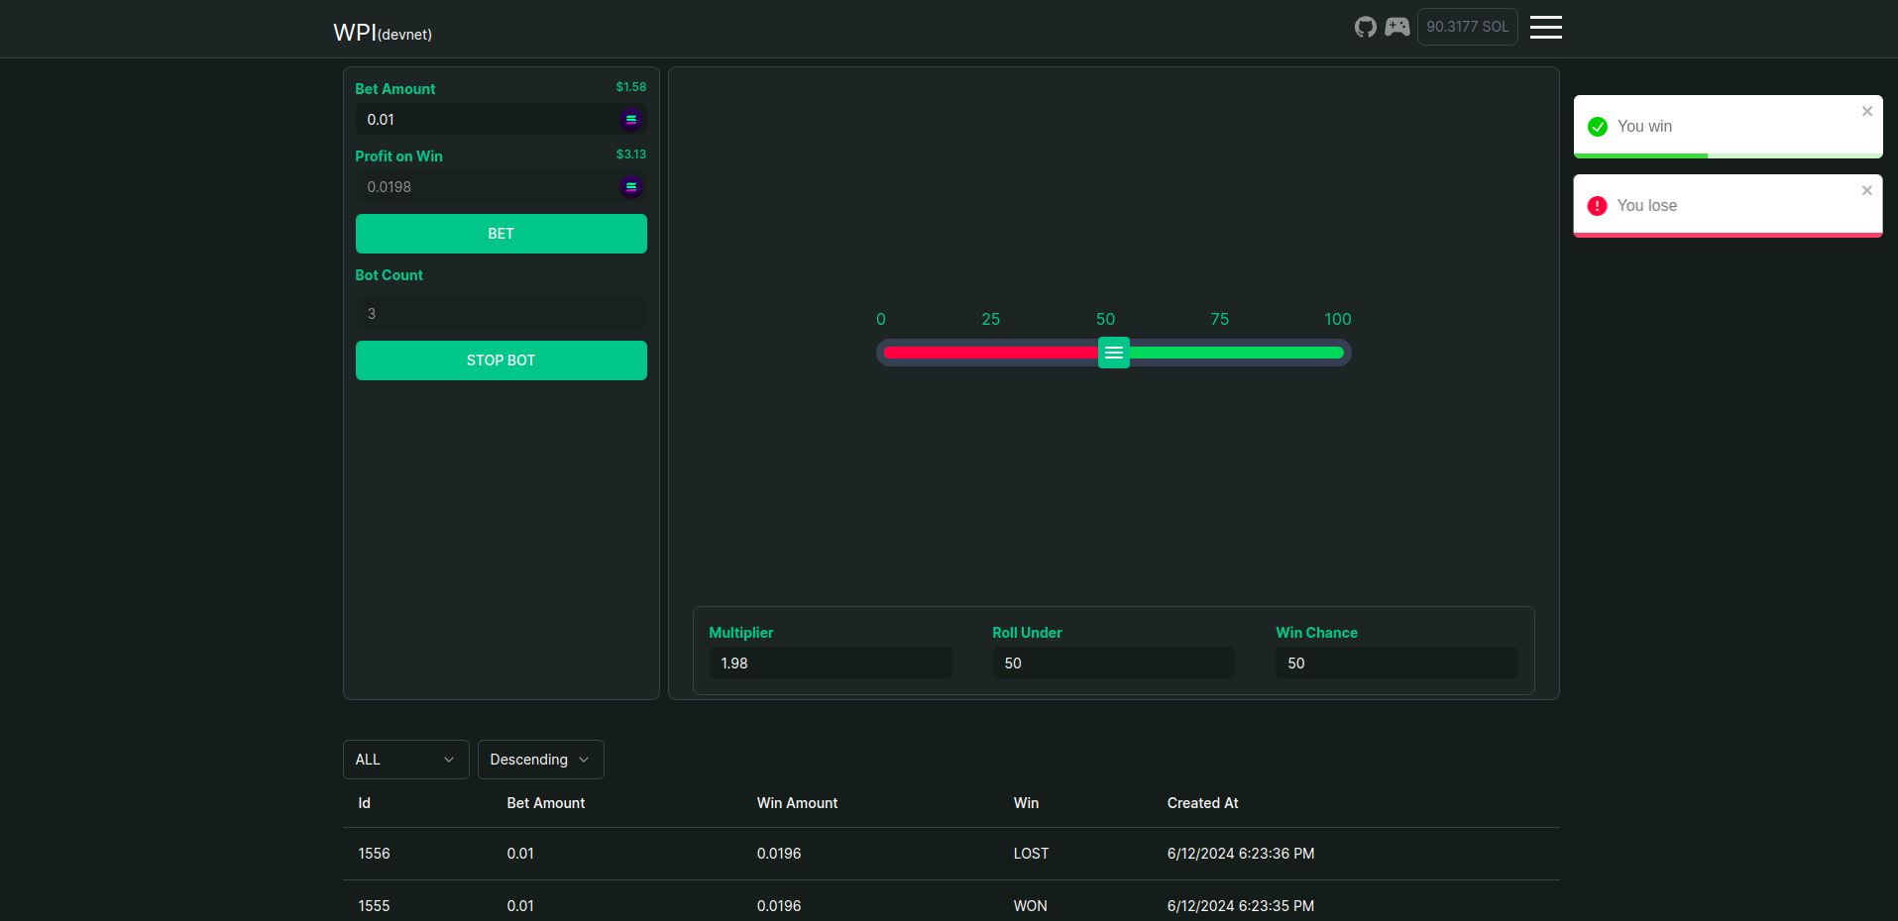Click the green BET button
This screenshot has width=1898, height=921.
[502, 234]
